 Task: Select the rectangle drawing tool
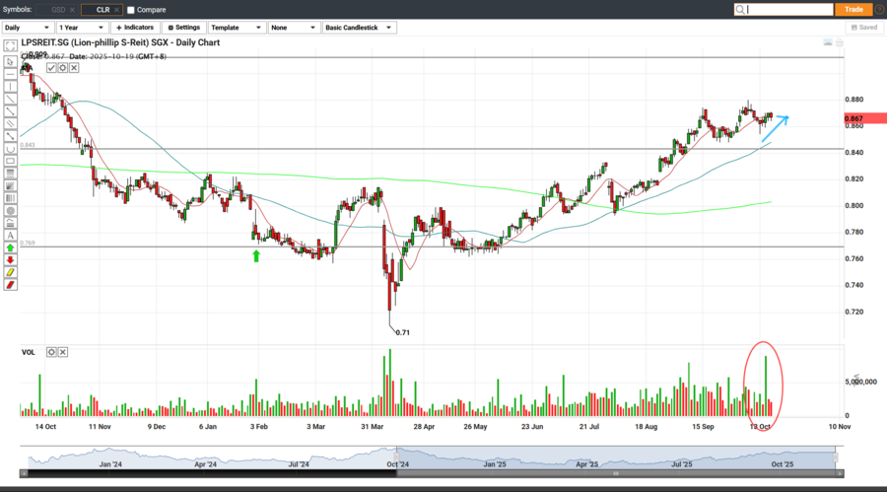10,161
